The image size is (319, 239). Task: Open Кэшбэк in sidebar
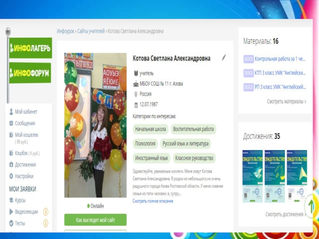(21, 153)
